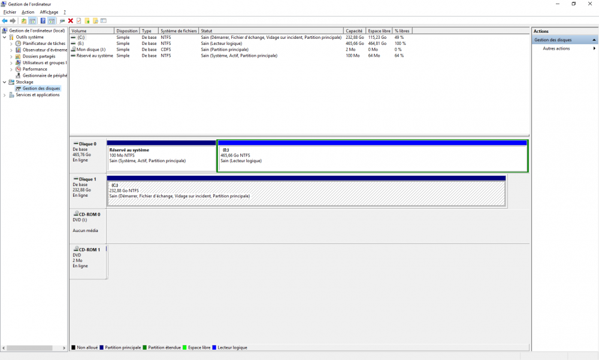
Task: Select the Mon disque (J:) row in volume list
Action: click(x=241, y=50)
